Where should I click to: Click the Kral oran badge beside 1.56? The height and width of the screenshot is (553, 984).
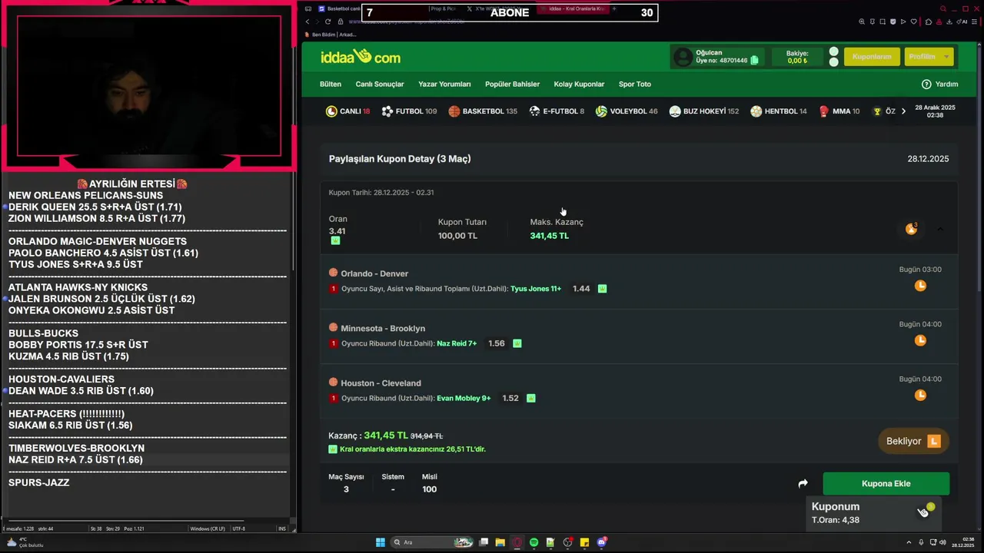point(517,343)
